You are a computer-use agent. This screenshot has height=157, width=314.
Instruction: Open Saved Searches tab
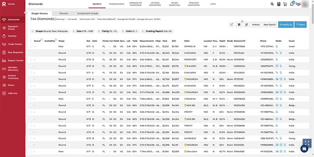174,4
